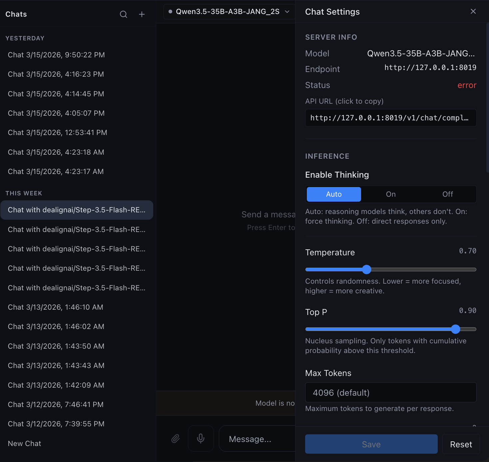Open Chat 3/13/2026, 1:46:02 AM
The width and height of the screenshot is (489, 462).
(x=77, y=327)
